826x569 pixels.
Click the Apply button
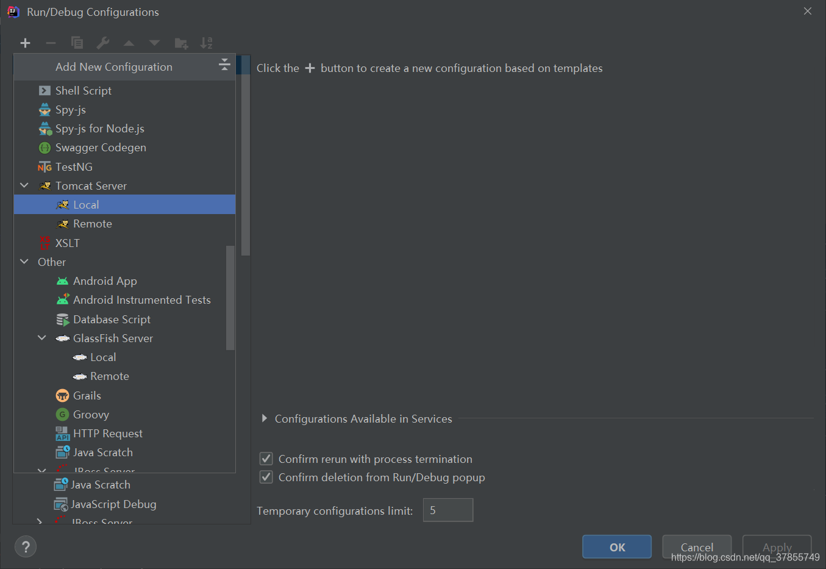coord(777,547)
